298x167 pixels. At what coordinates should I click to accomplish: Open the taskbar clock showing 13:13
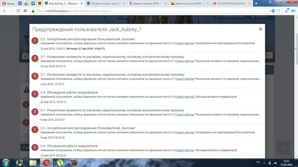[x=286, y=163]
